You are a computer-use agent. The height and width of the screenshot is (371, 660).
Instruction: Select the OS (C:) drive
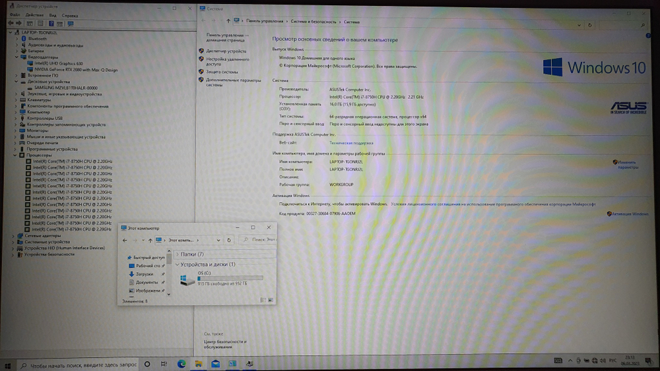tap(221, 278)
